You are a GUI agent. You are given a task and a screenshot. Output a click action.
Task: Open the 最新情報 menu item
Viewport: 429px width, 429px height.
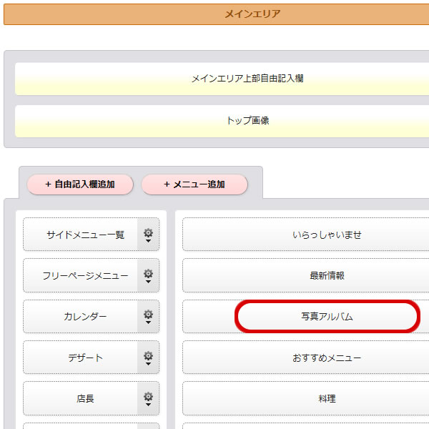305,275
